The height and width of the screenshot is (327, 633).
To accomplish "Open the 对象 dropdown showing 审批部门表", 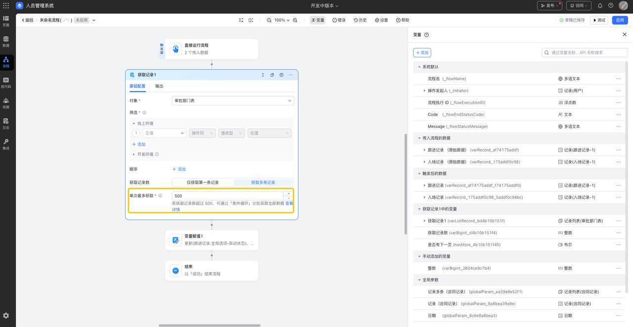I will click(x=232, y=101).
